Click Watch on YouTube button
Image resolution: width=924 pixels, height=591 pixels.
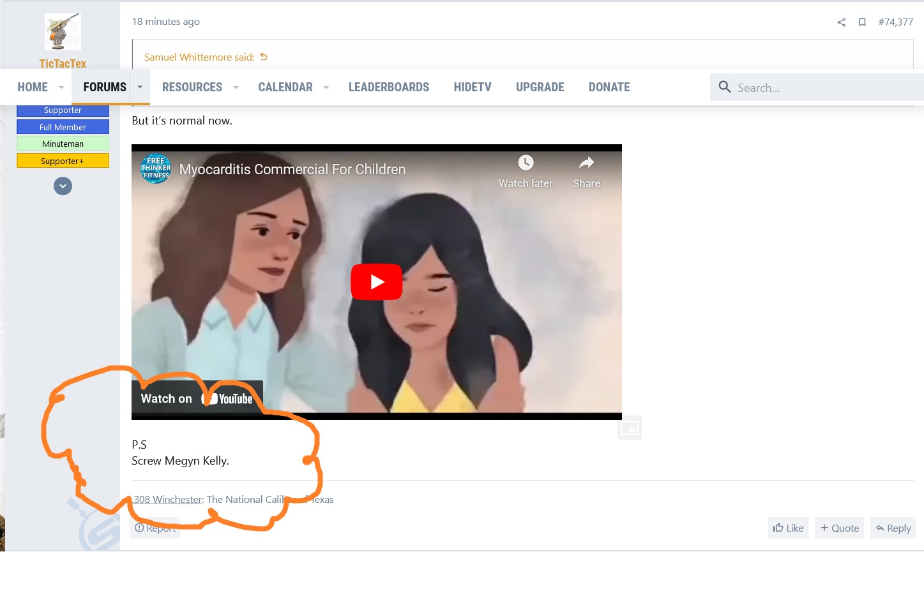coord(197,398)
